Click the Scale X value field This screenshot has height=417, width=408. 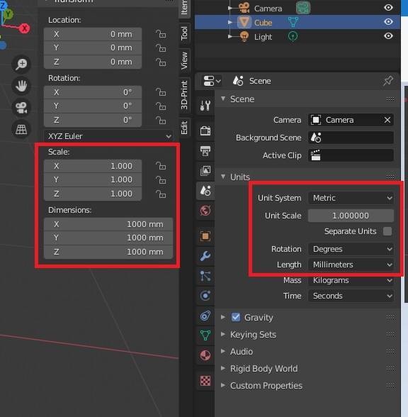point(93,166)
